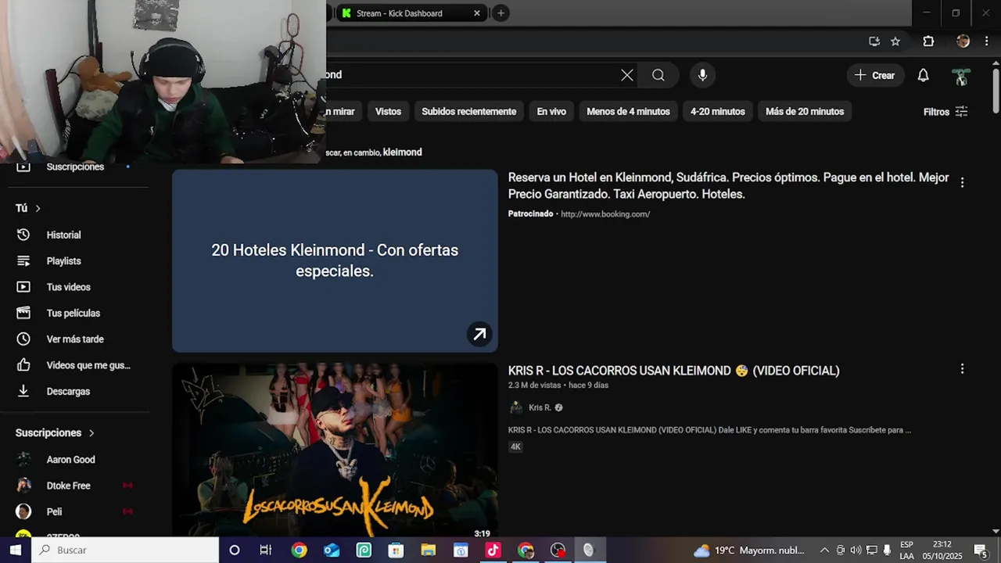Select the En vivo filter chip

(551, 112)
